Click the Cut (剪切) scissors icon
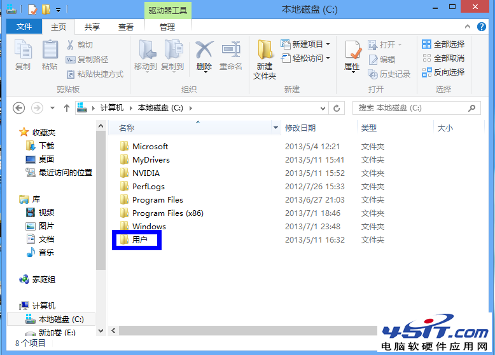Image resolution: width=495 pixels, height=355 pixels. coord(70,44)
